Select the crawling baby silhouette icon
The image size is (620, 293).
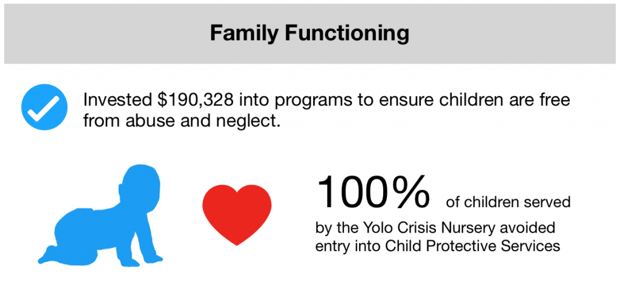point(101,215)
